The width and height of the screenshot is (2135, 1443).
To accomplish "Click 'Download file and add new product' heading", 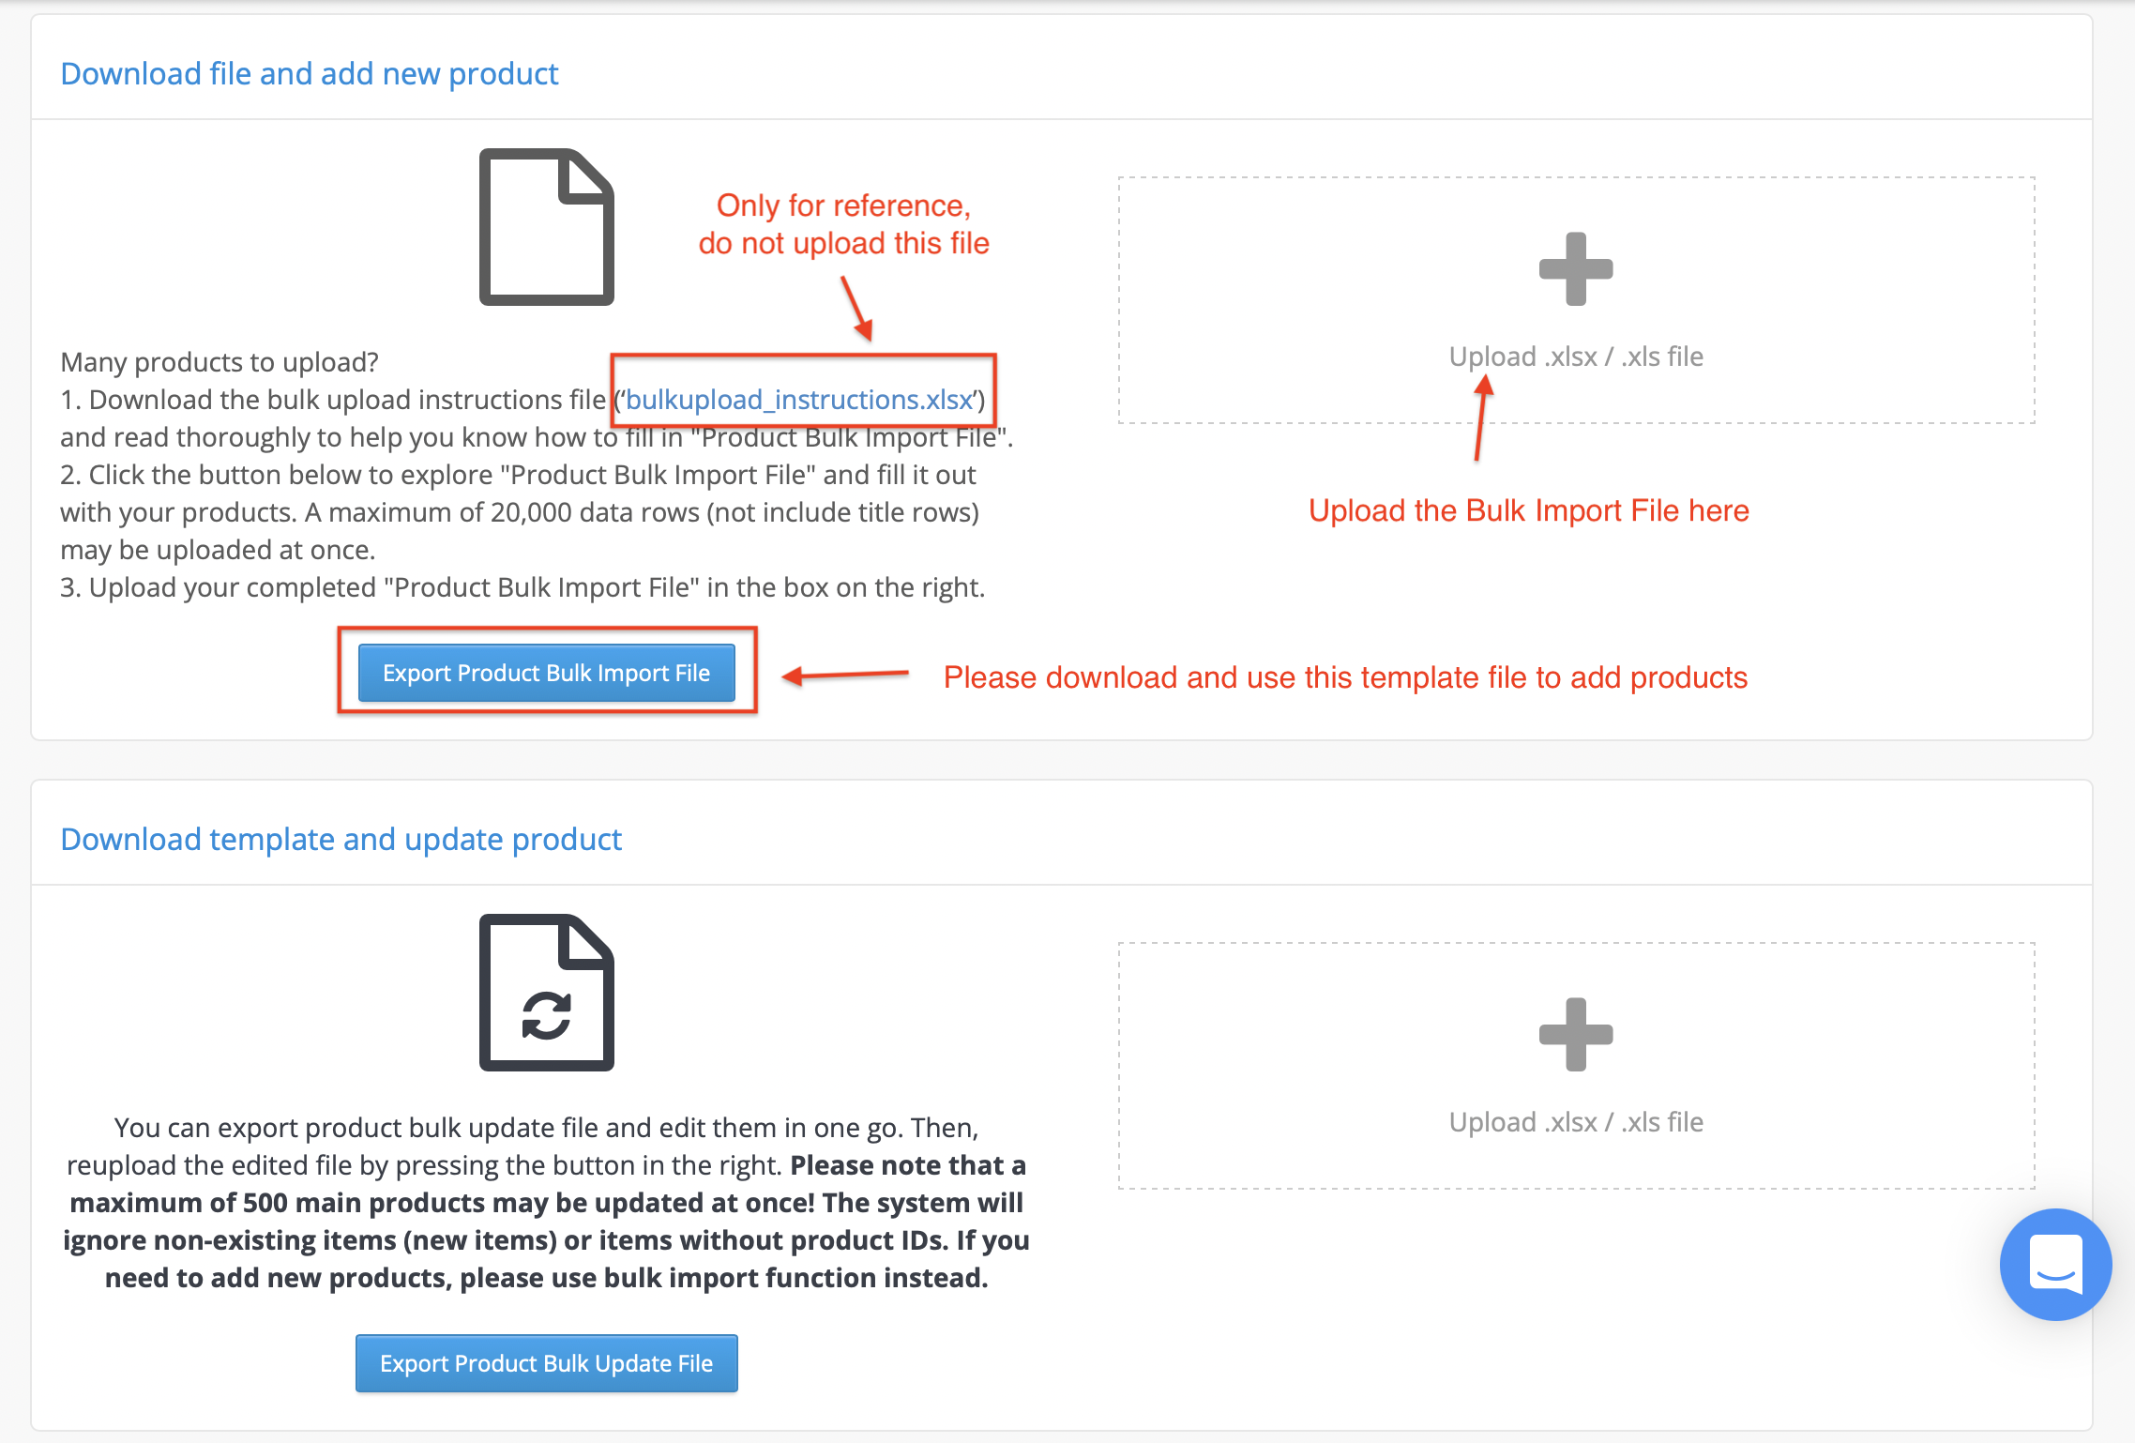I will coord(310,73).
